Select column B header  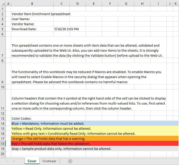click(32, 4)
